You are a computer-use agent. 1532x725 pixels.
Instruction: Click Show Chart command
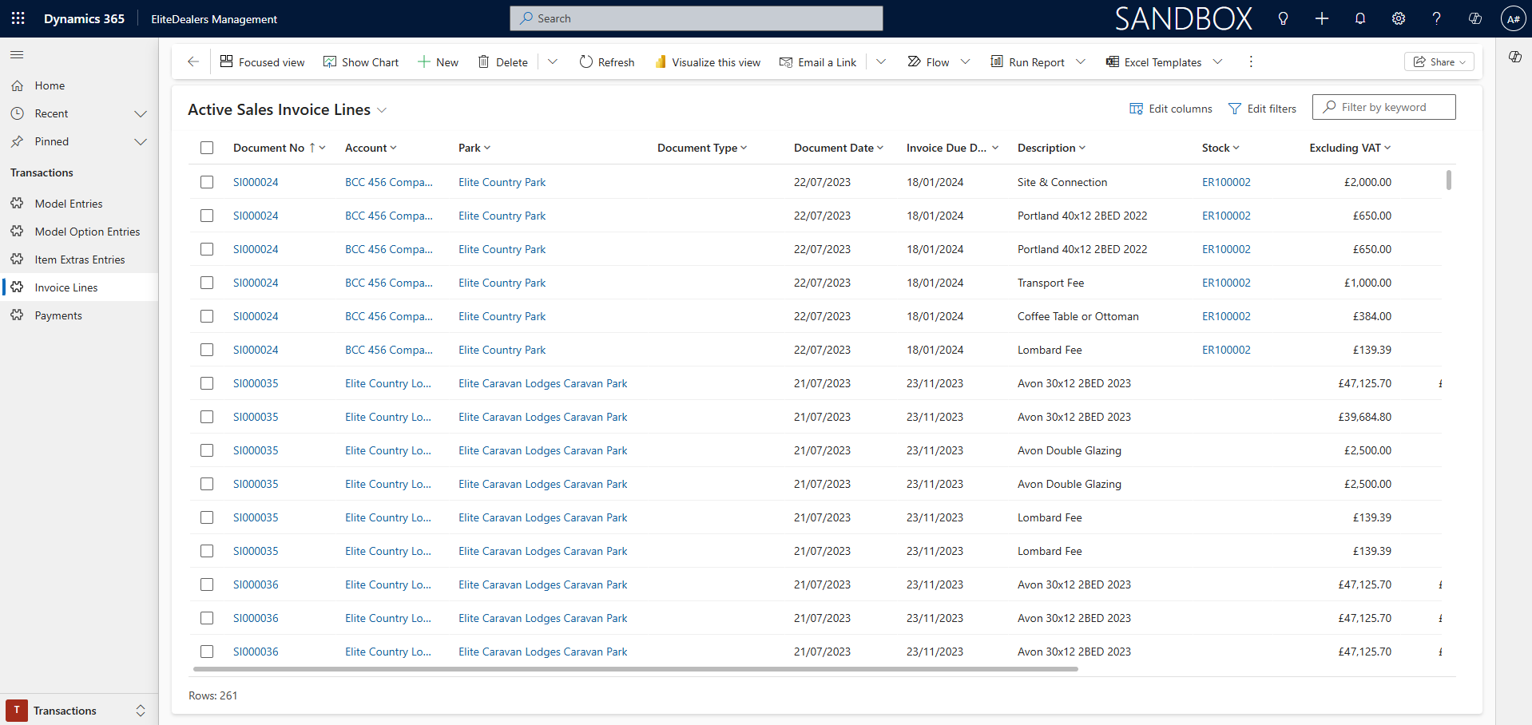pos(361,61)
